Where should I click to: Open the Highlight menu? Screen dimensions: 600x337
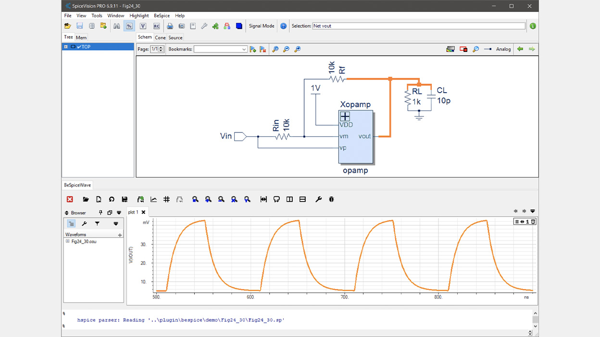pos(139,15)
